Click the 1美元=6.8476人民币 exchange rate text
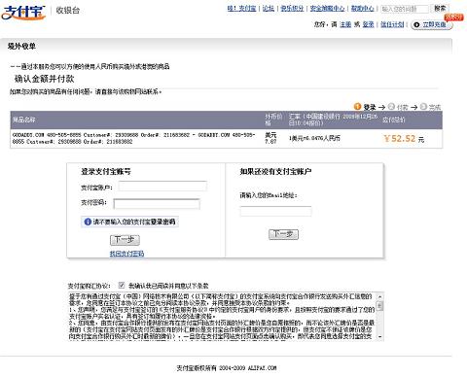 tap(314, 138)
